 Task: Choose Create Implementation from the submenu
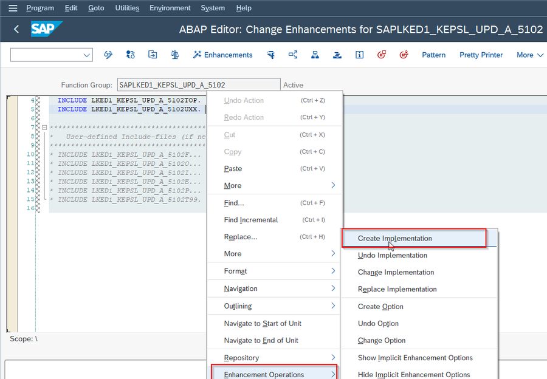click(396, 238)
